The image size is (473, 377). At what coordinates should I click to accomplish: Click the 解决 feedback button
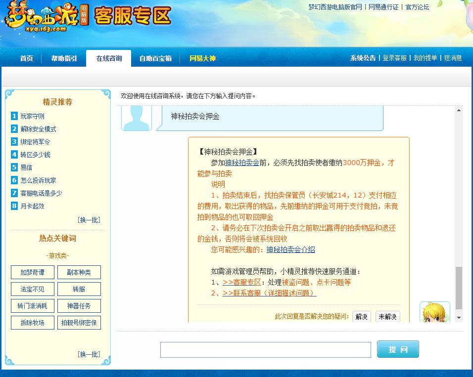361,317
